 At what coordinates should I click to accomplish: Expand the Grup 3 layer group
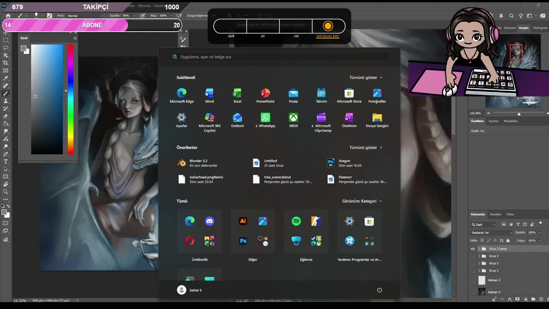point(479,256)
